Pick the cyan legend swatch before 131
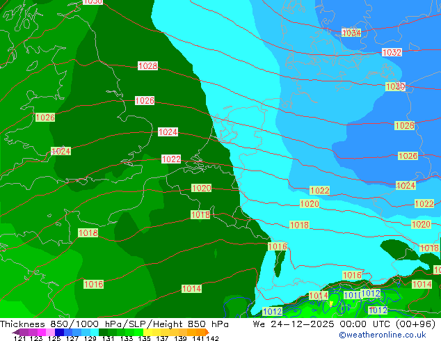This screenshot has height=341, width=441. 94,332
